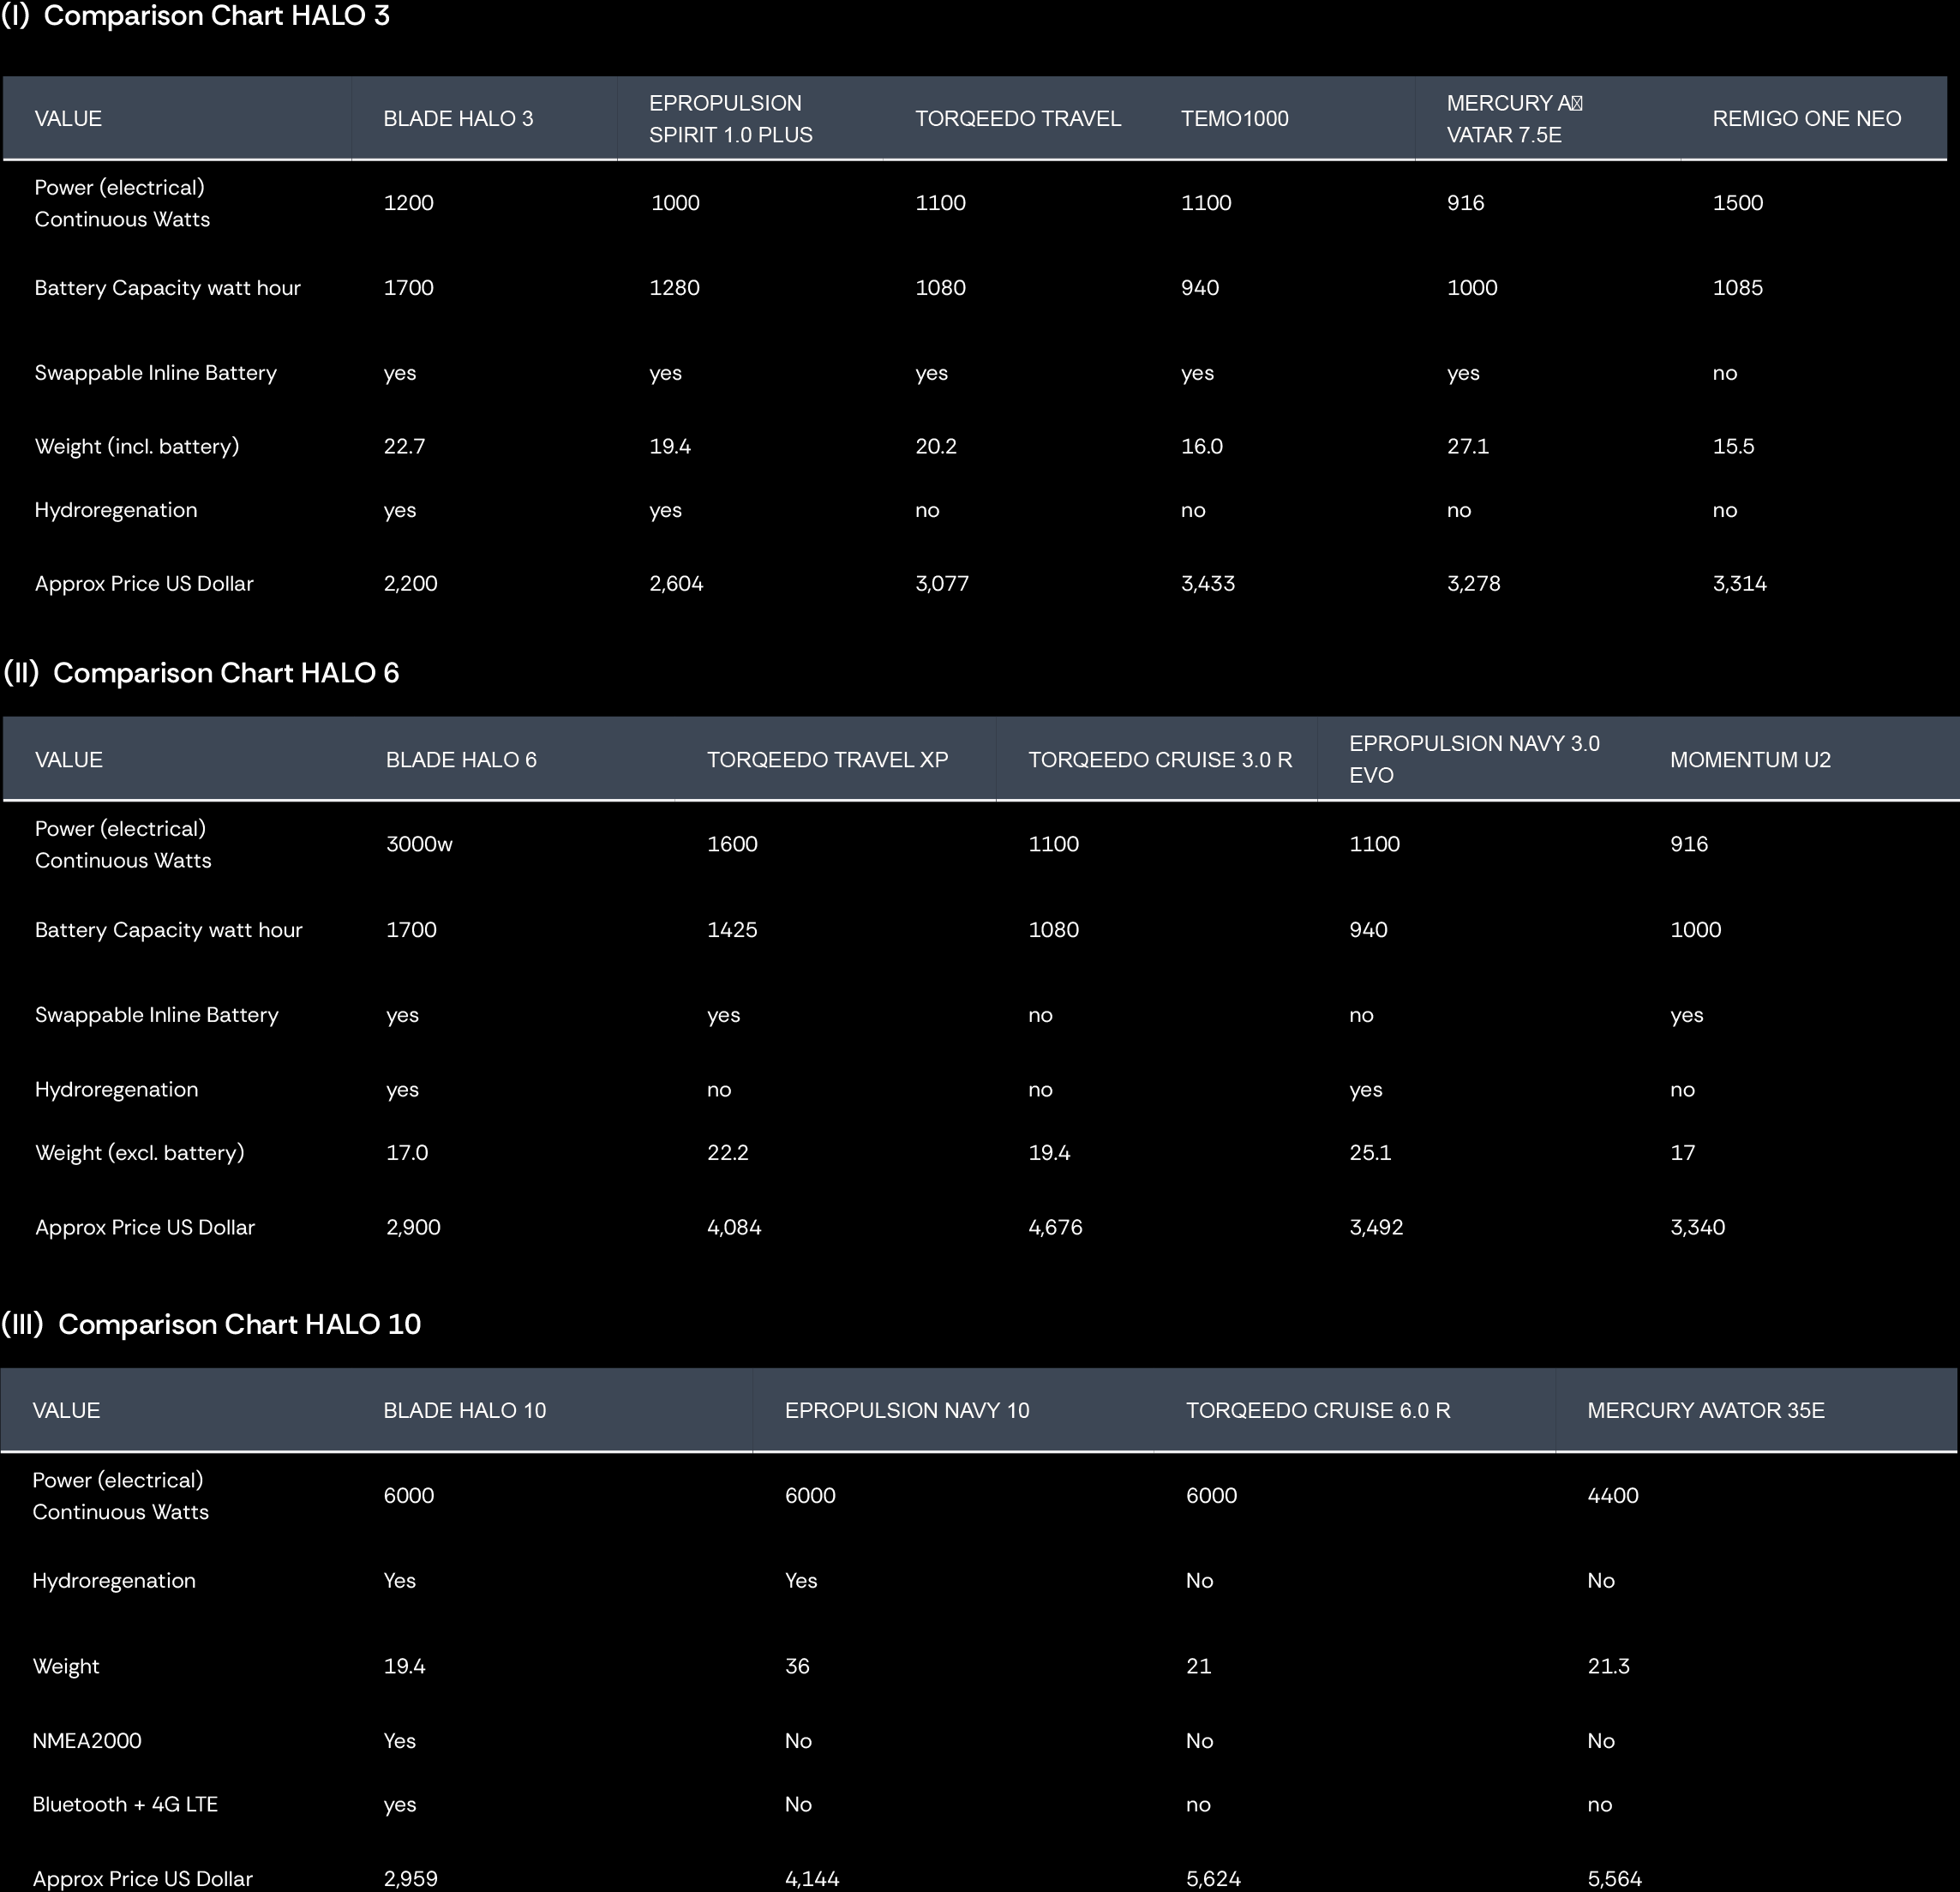1960x1892 pixels.
Task: Click the TORQEEDO TRAVEL XP header
Action: [x=827, y=760]
